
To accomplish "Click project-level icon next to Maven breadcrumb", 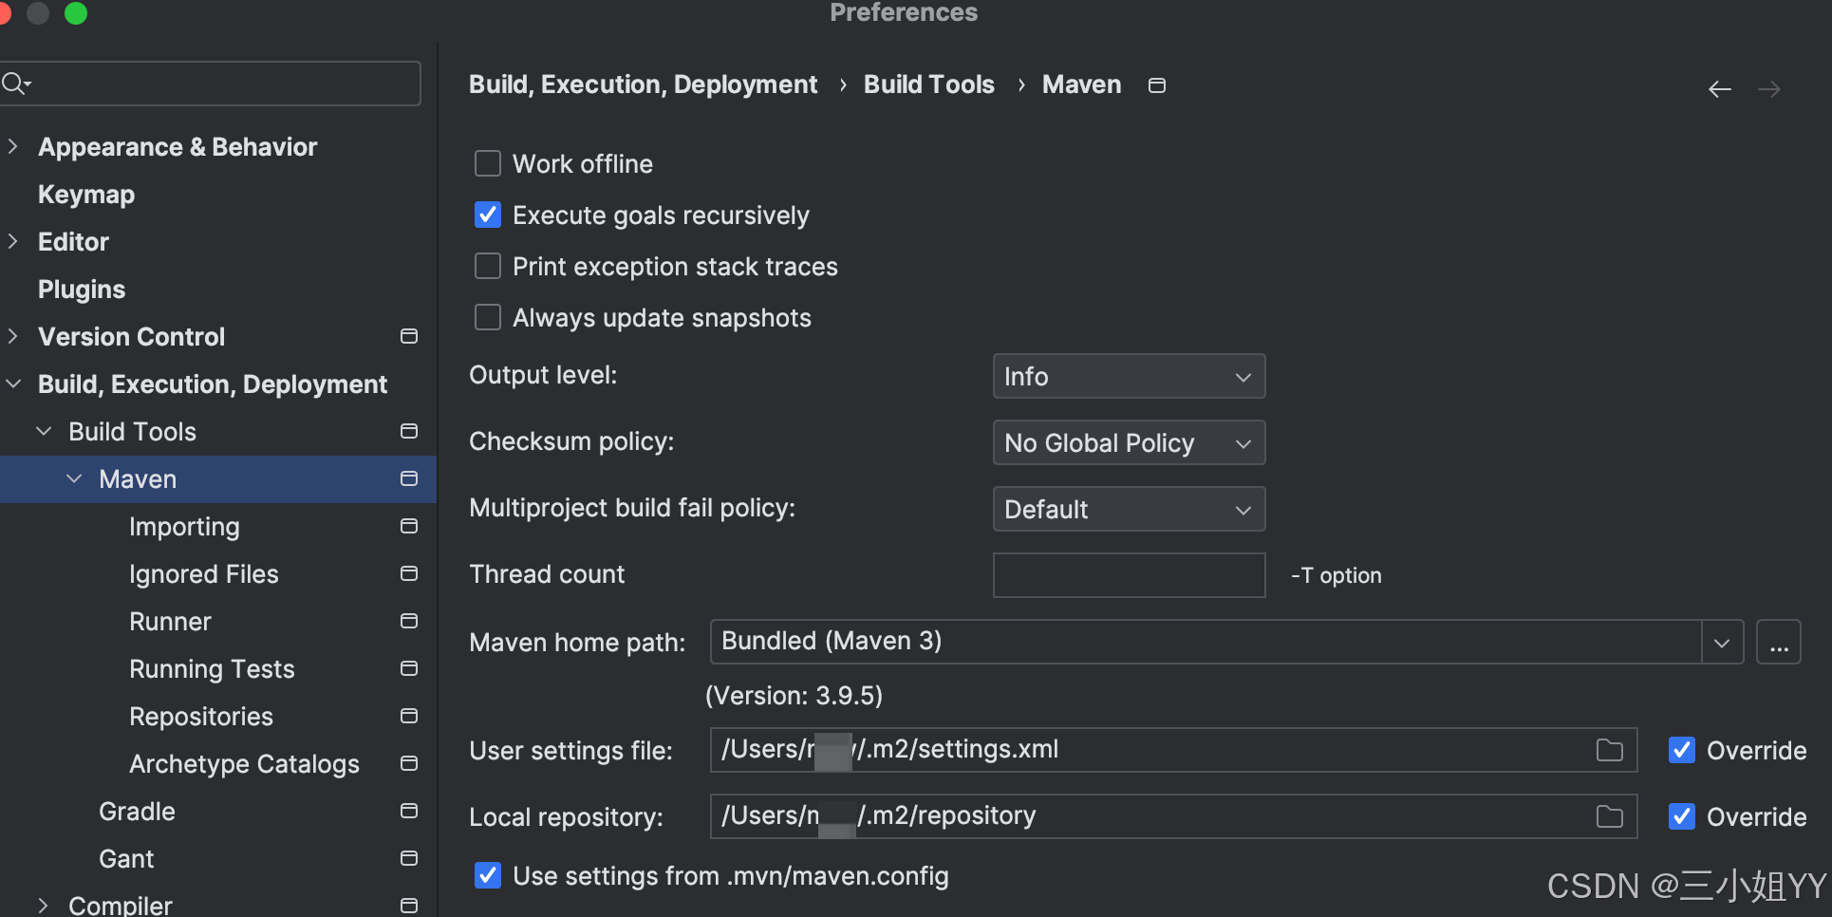I will tap(1157, 85).
